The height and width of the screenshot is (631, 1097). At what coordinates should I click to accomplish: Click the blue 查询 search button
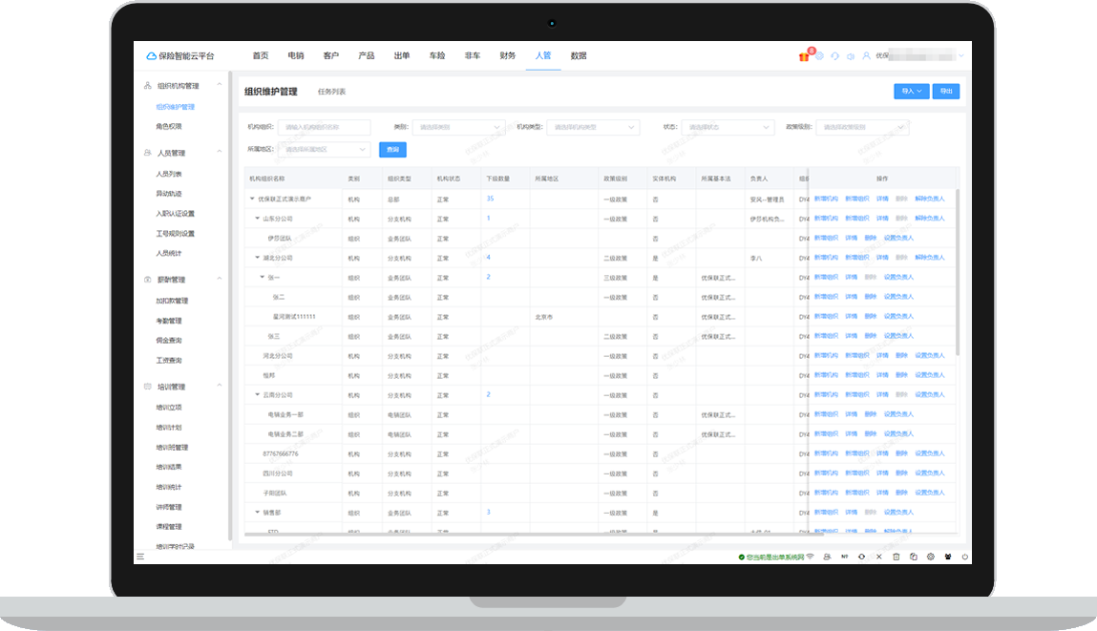pyautogui.click(x=392, y=149)
